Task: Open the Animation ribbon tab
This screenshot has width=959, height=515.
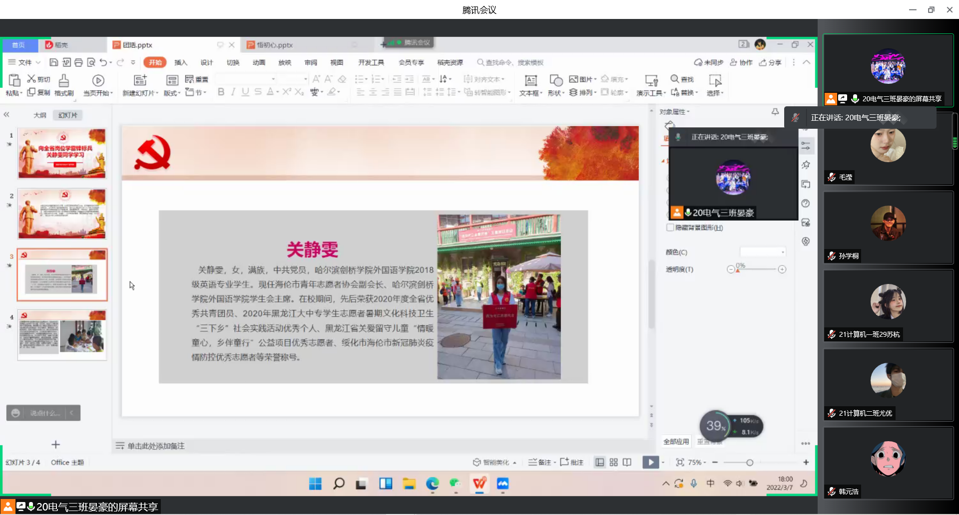Action: (x=259, y=62)
